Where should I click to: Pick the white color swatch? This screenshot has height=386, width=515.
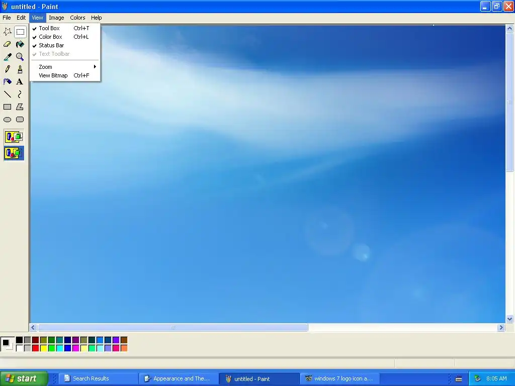point(20,348)
